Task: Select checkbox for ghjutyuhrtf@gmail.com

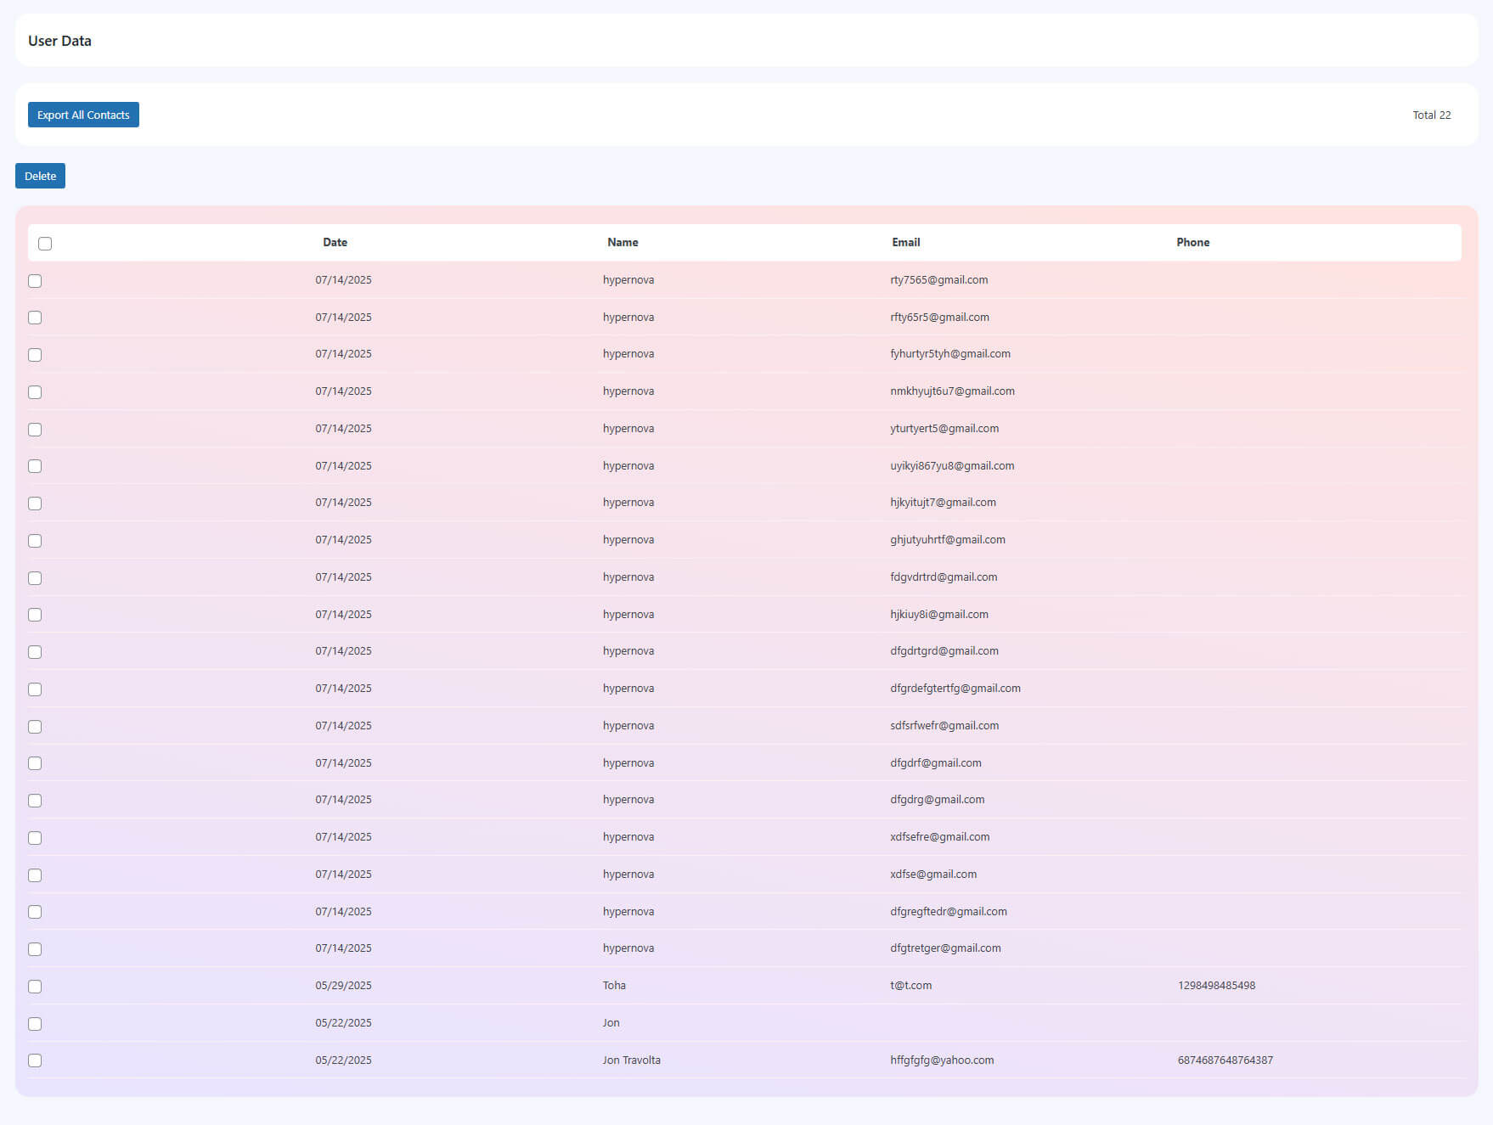Action: (35, 541)
